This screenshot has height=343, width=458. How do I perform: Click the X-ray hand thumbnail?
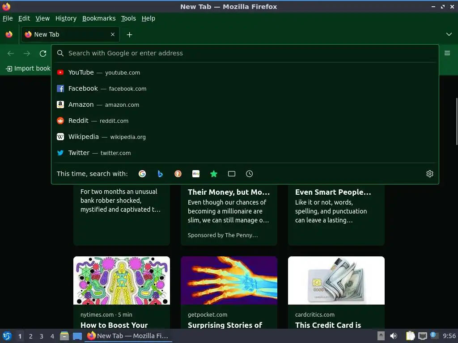tap(229, 280)
